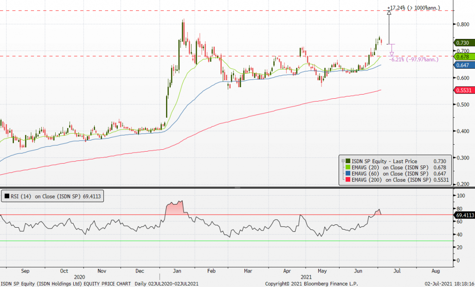
Task: Click the upward arrowhead of the +17.24% measure
Action: [x=389, y=13]
